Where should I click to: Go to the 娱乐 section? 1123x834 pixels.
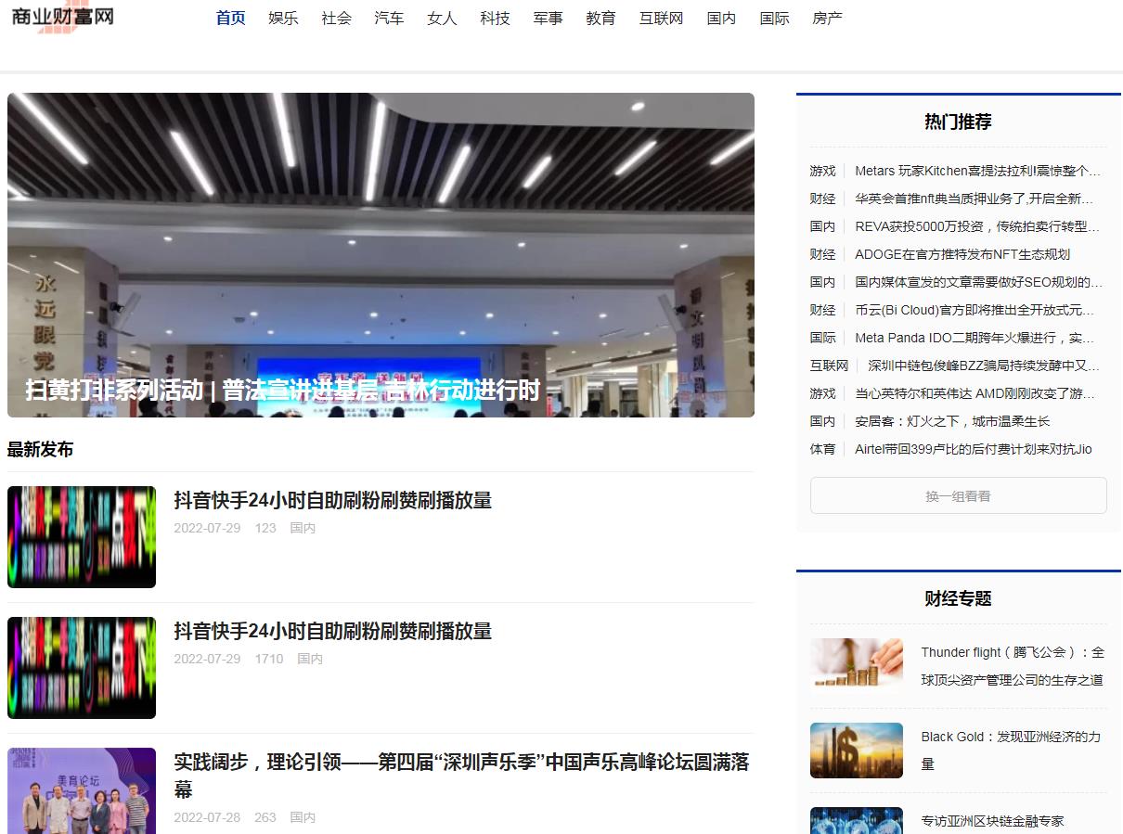pyautogui.click(x=284, y=19)
